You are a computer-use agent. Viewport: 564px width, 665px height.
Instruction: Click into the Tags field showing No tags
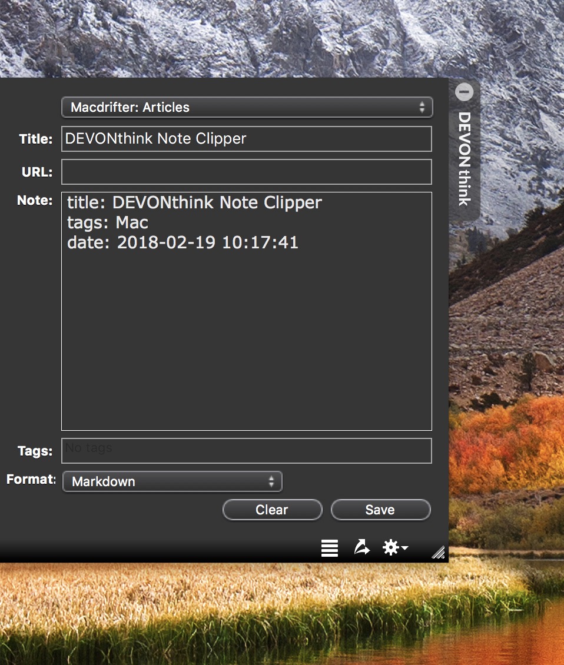click(x=247, y=451)
